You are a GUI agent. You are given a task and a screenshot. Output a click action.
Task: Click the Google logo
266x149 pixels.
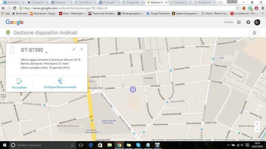coord(15,22)
